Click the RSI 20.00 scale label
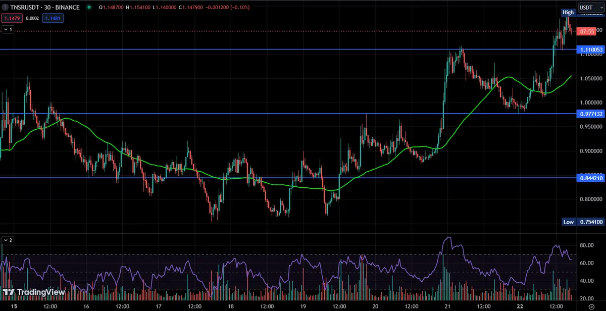This screenshot has width=606, height=311. (x=586, y=298)
